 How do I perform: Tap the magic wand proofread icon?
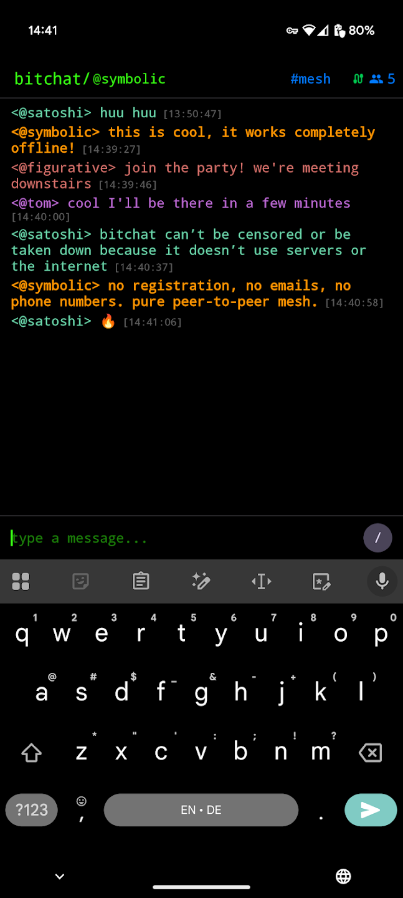pyautogui.click(x=201, y=581)
